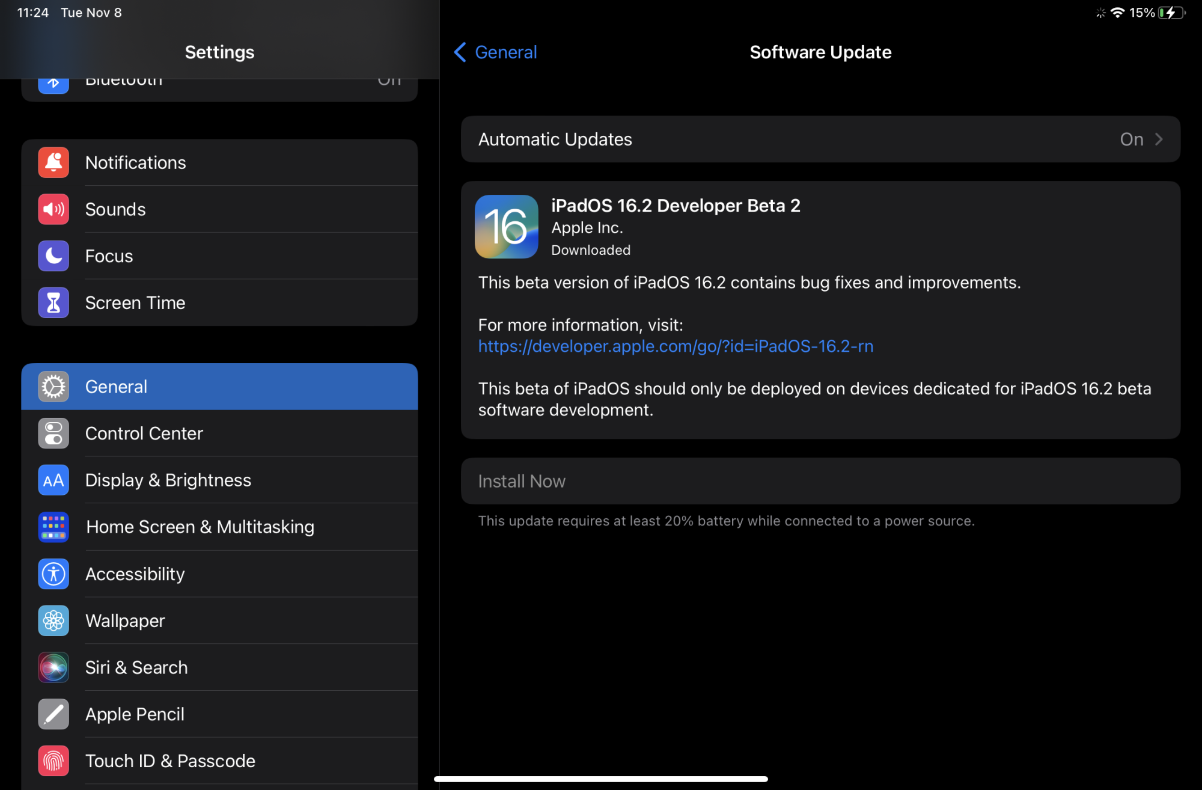The width and height of the screenshot is (1202, 790).
Task: Select General in the sidebar
Action: pos(219,387)
